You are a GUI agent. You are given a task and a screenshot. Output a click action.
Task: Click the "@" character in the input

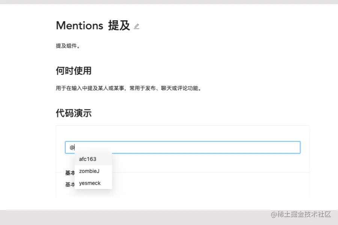pos(72,147)
